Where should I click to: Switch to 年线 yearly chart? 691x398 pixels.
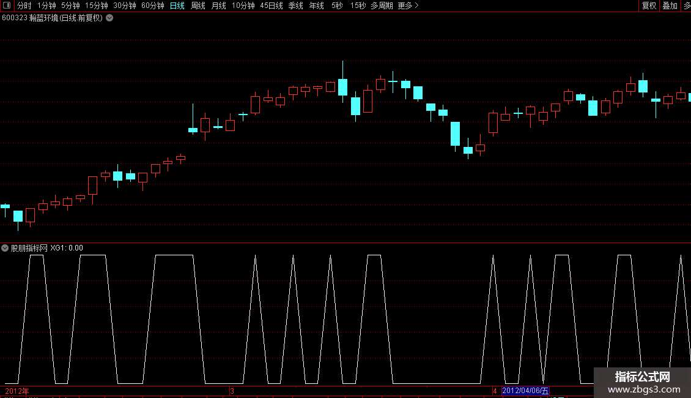point(316,6)
